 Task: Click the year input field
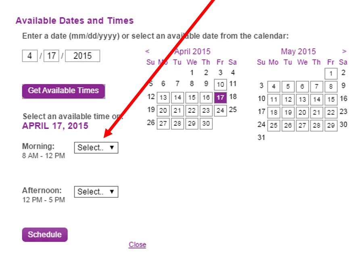point(82,56)
